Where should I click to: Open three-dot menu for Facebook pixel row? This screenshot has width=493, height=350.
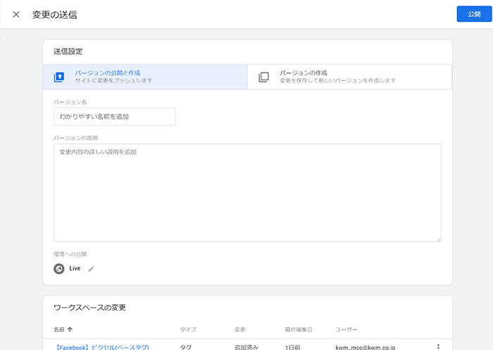[x=438, y=347]
